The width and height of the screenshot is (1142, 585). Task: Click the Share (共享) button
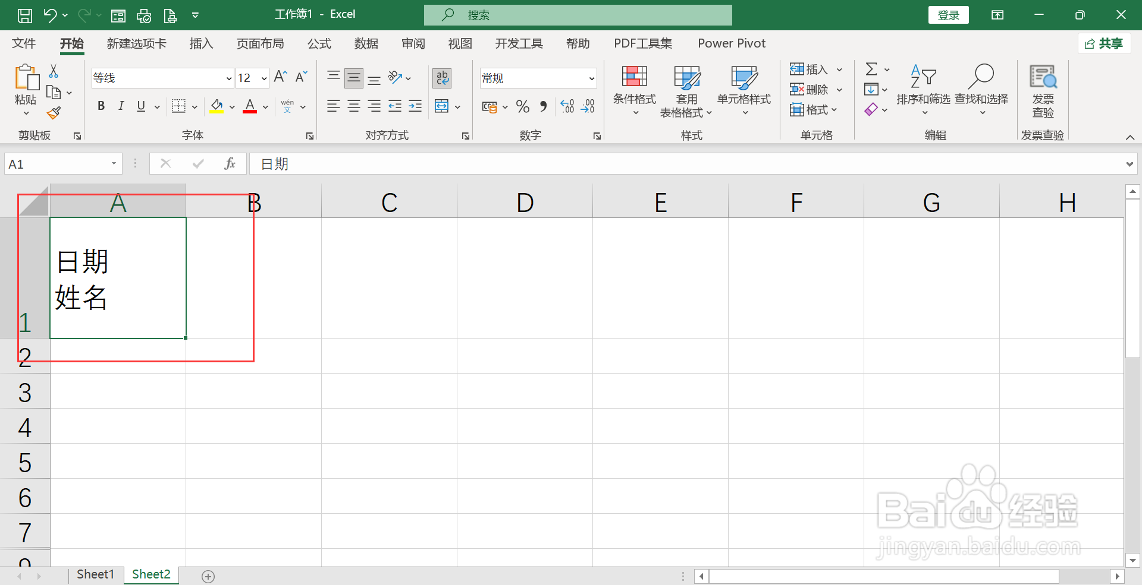(1104, 43)
